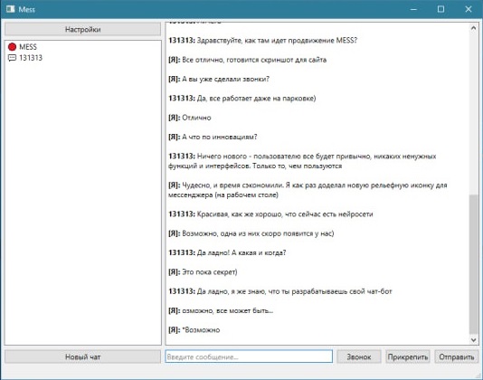Screen dimensions: 483x380
Task: Click message "Да ладно! А какая и когда?"
Action: (227, 252)
